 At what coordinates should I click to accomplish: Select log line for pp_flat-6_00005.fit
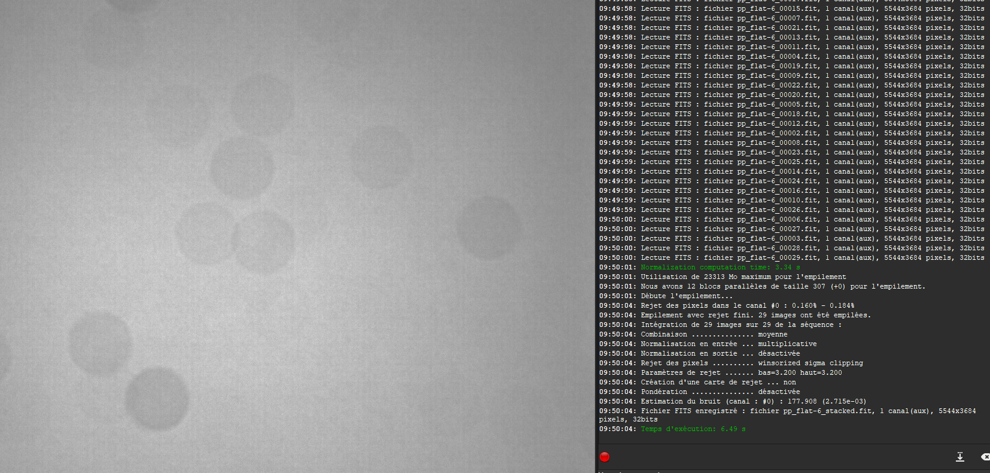(792, 104)
